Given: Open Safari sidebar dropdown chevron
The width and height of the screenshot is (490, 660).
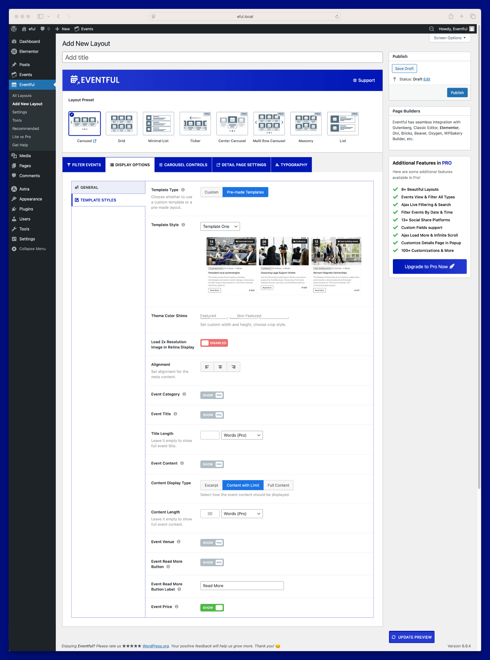Looking at the screenshot, I should tap(48, 16).
